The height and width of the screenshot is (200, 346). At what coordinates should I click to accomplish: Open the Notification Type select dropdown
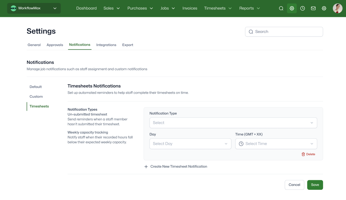tap(233, 123)
